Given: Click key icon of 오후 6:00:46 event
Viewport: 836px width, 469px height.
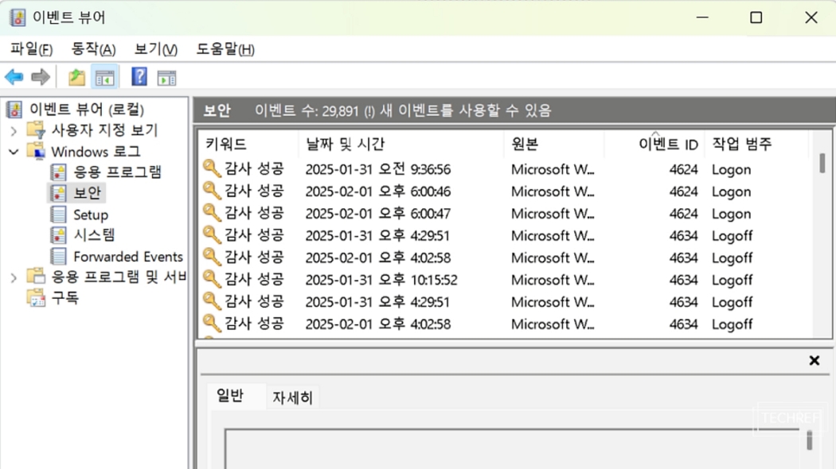Looking at the screenshot, I should tap(212, 191).
